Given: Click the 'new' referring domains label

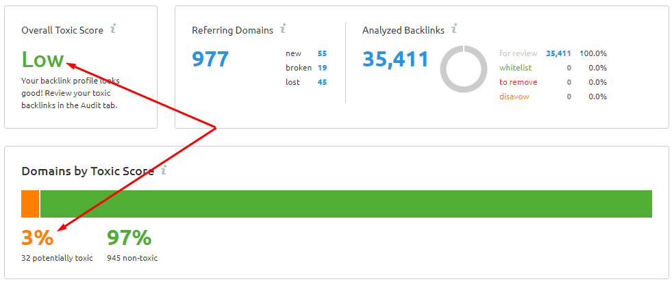Looking at the screenshot, I should 294,53.
